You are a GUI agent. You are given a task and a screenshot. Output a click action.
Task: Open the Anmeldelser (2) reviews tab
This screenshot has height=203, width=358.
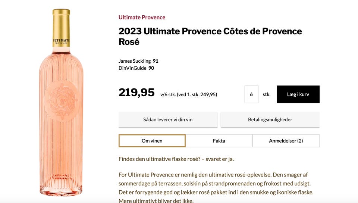[286, 141]
